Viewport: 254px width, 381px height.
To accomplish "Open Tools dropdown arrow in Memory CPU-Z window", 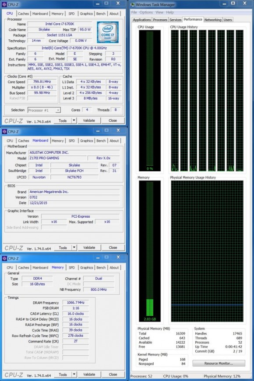I will (74, 374).
